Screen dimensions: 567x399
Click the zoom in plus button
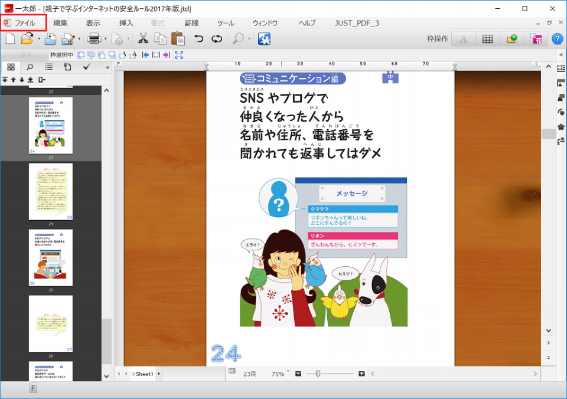(361, 374)
